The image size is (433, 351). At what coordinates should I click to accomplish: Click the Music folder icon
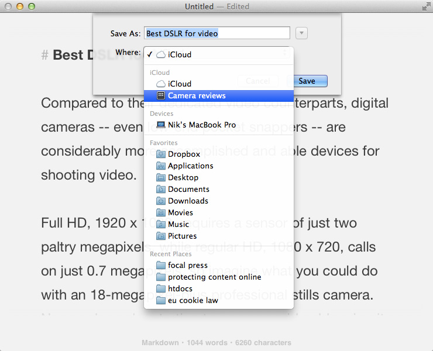(161, 224)
